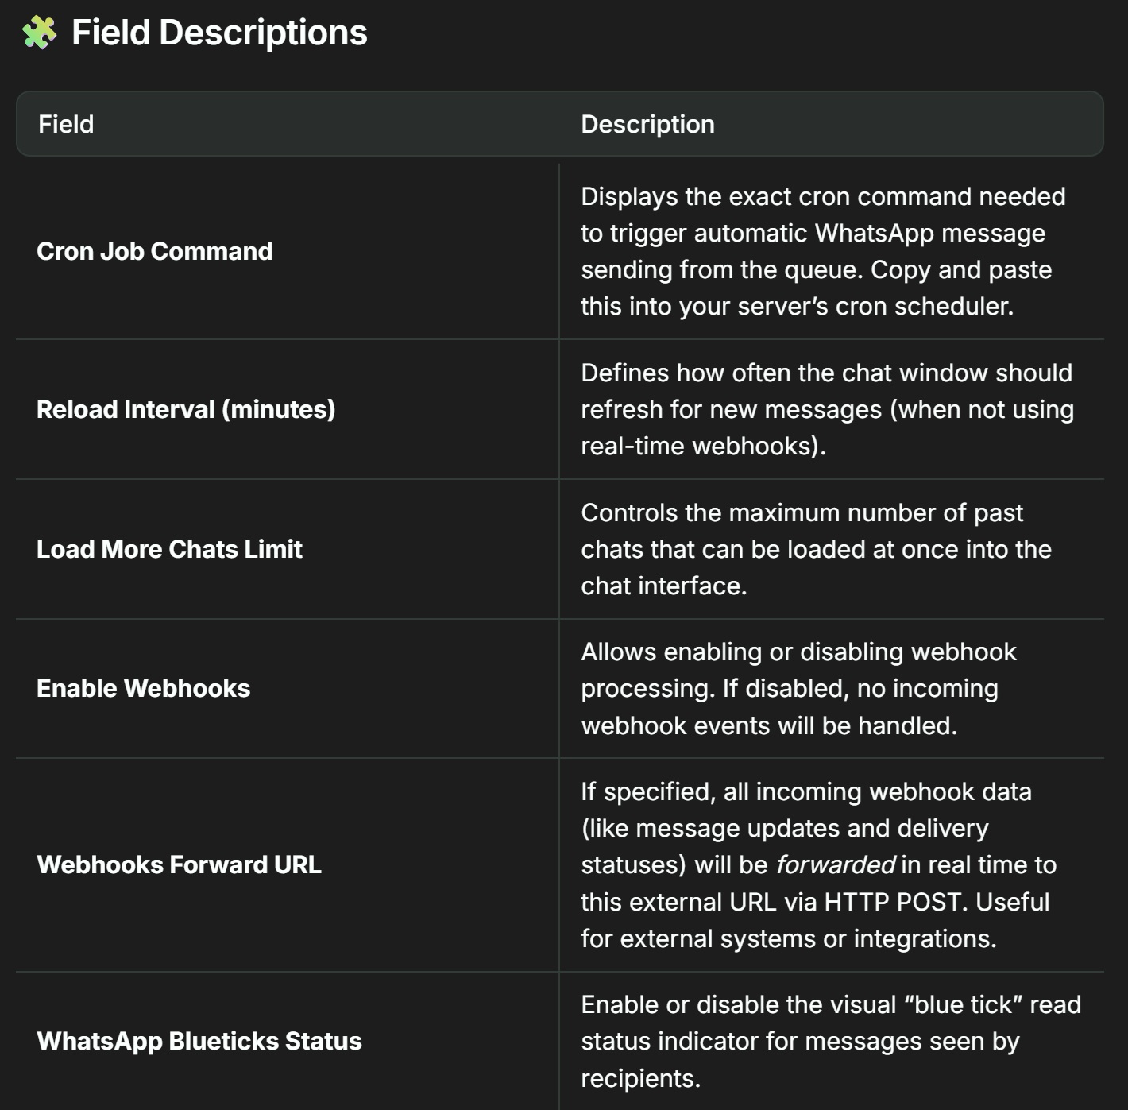Select the Reload Interval (minutes) field name

(186, 409)
